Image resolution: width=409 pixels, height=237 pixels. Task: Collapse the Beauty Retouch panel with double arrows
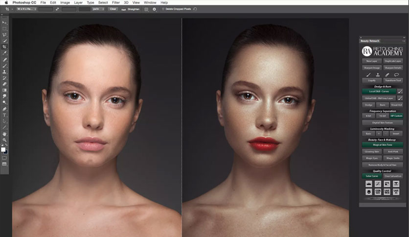tap(404, 38)
